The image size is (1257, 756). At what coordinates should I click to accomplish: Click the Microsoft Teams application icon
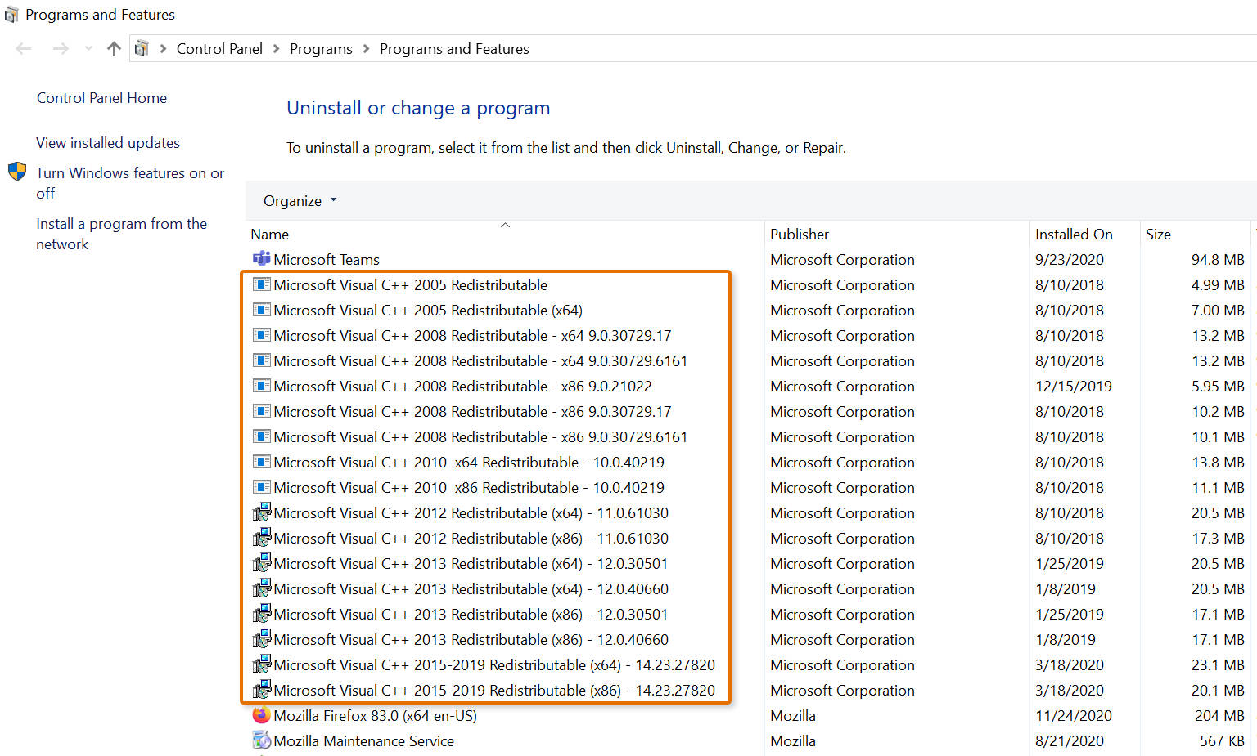[261, 259]
